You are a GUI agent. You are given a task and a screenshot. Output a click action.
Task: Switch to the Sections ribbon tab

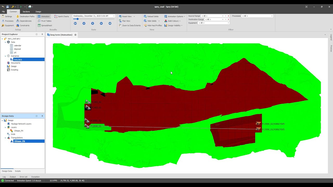(x=26, y=12)
